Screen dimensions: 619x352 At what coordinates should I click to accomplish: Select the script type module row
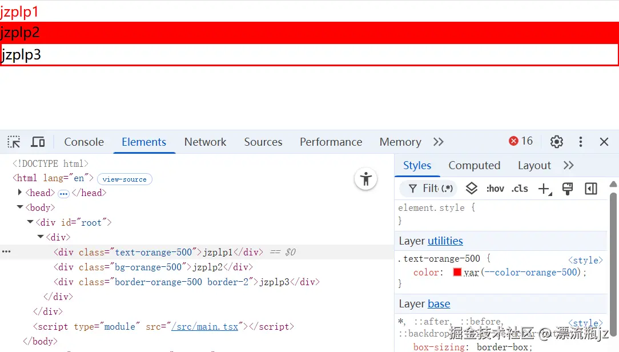163,327
